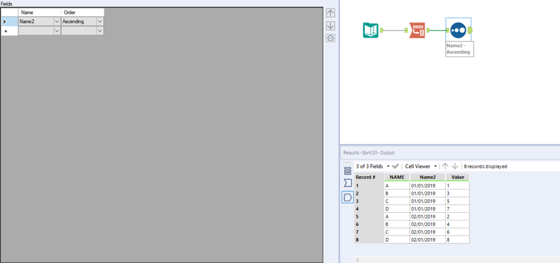Image resolution: width=560 pixels, height=263 pixels.
Task: Show input anchor data in Results
Action: pyautogui.click(x=348, y=183)
